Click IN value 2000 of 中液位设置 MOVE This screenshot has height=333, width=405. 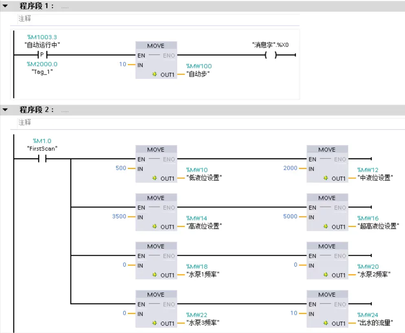point(290,168)
